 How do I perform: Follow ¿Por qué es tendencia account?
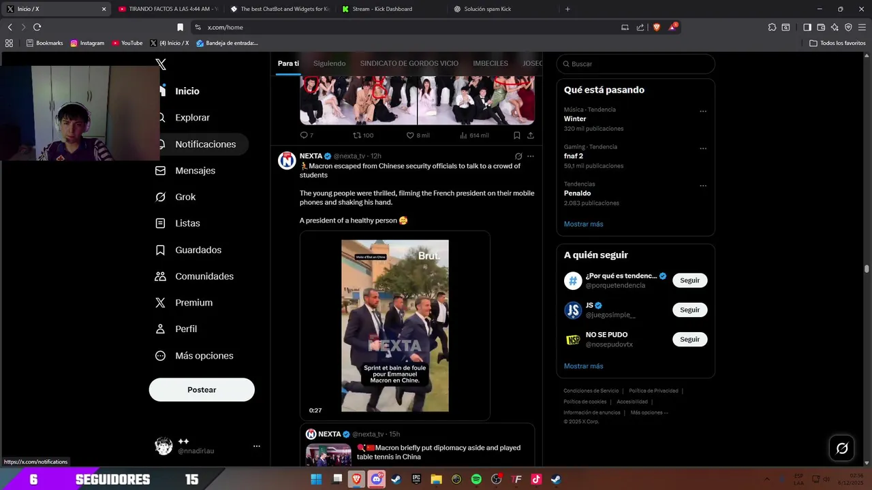point(689,280)
